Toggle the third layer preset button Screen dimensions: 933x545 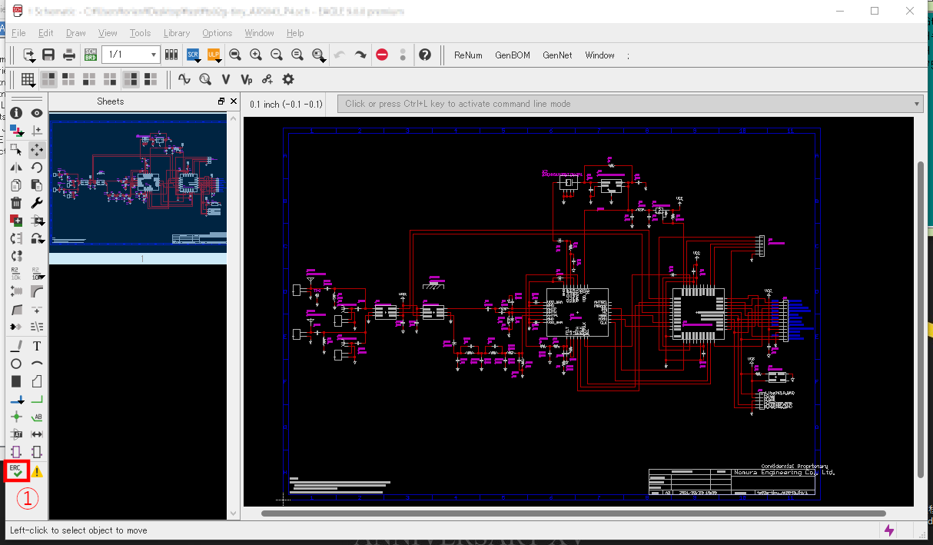[90, 78]
